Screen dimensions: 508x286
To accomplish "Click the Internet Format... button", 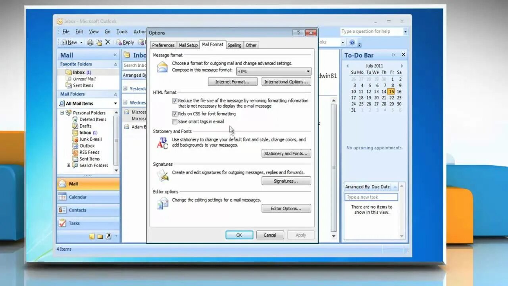I will click(x=233, y=82).
